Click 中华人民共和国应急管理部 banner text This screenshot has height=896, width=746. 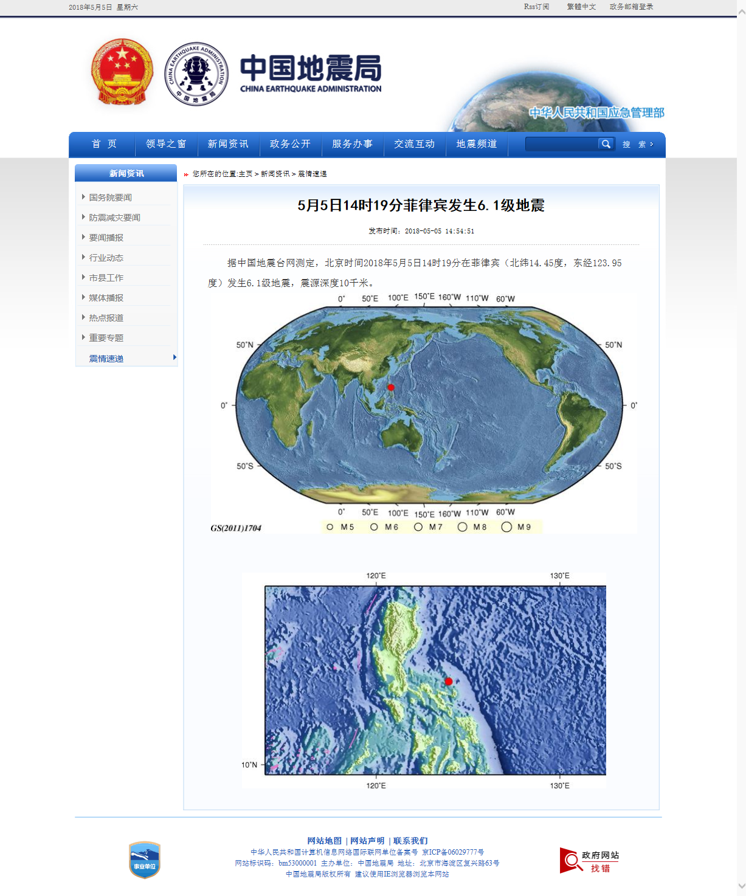point(596,112)
